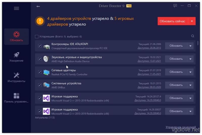
Task: Open Панель управления in sidebar
Action: pyautogui.click(x=16, y=98)
